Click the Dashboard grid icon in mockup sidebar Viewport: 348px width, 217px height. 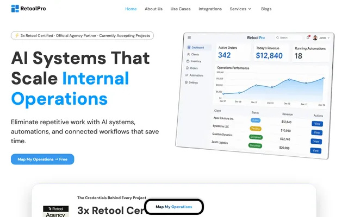click(x=189, y=47)
